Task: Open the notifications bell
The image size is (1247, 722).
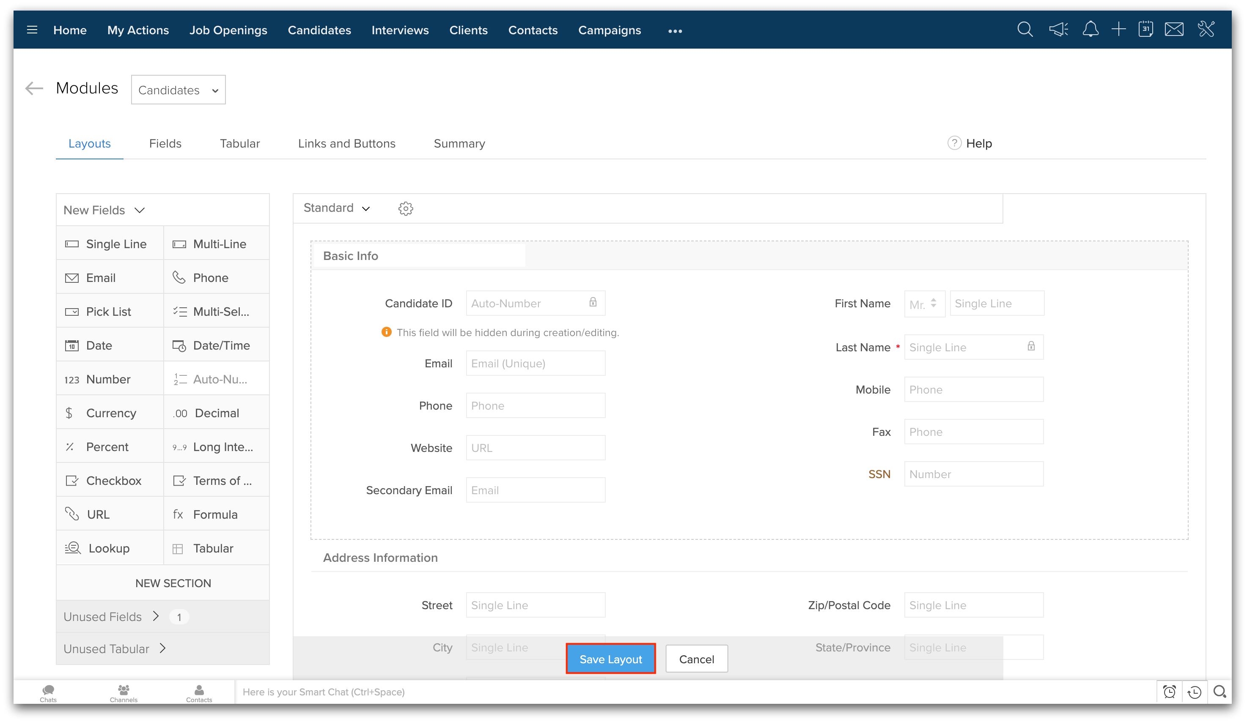Action: click(x=1090, y=30)
